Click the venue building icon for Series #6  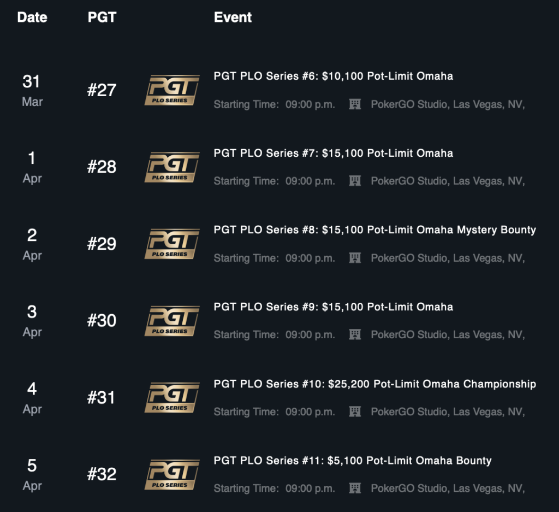[x=355, y=104]
